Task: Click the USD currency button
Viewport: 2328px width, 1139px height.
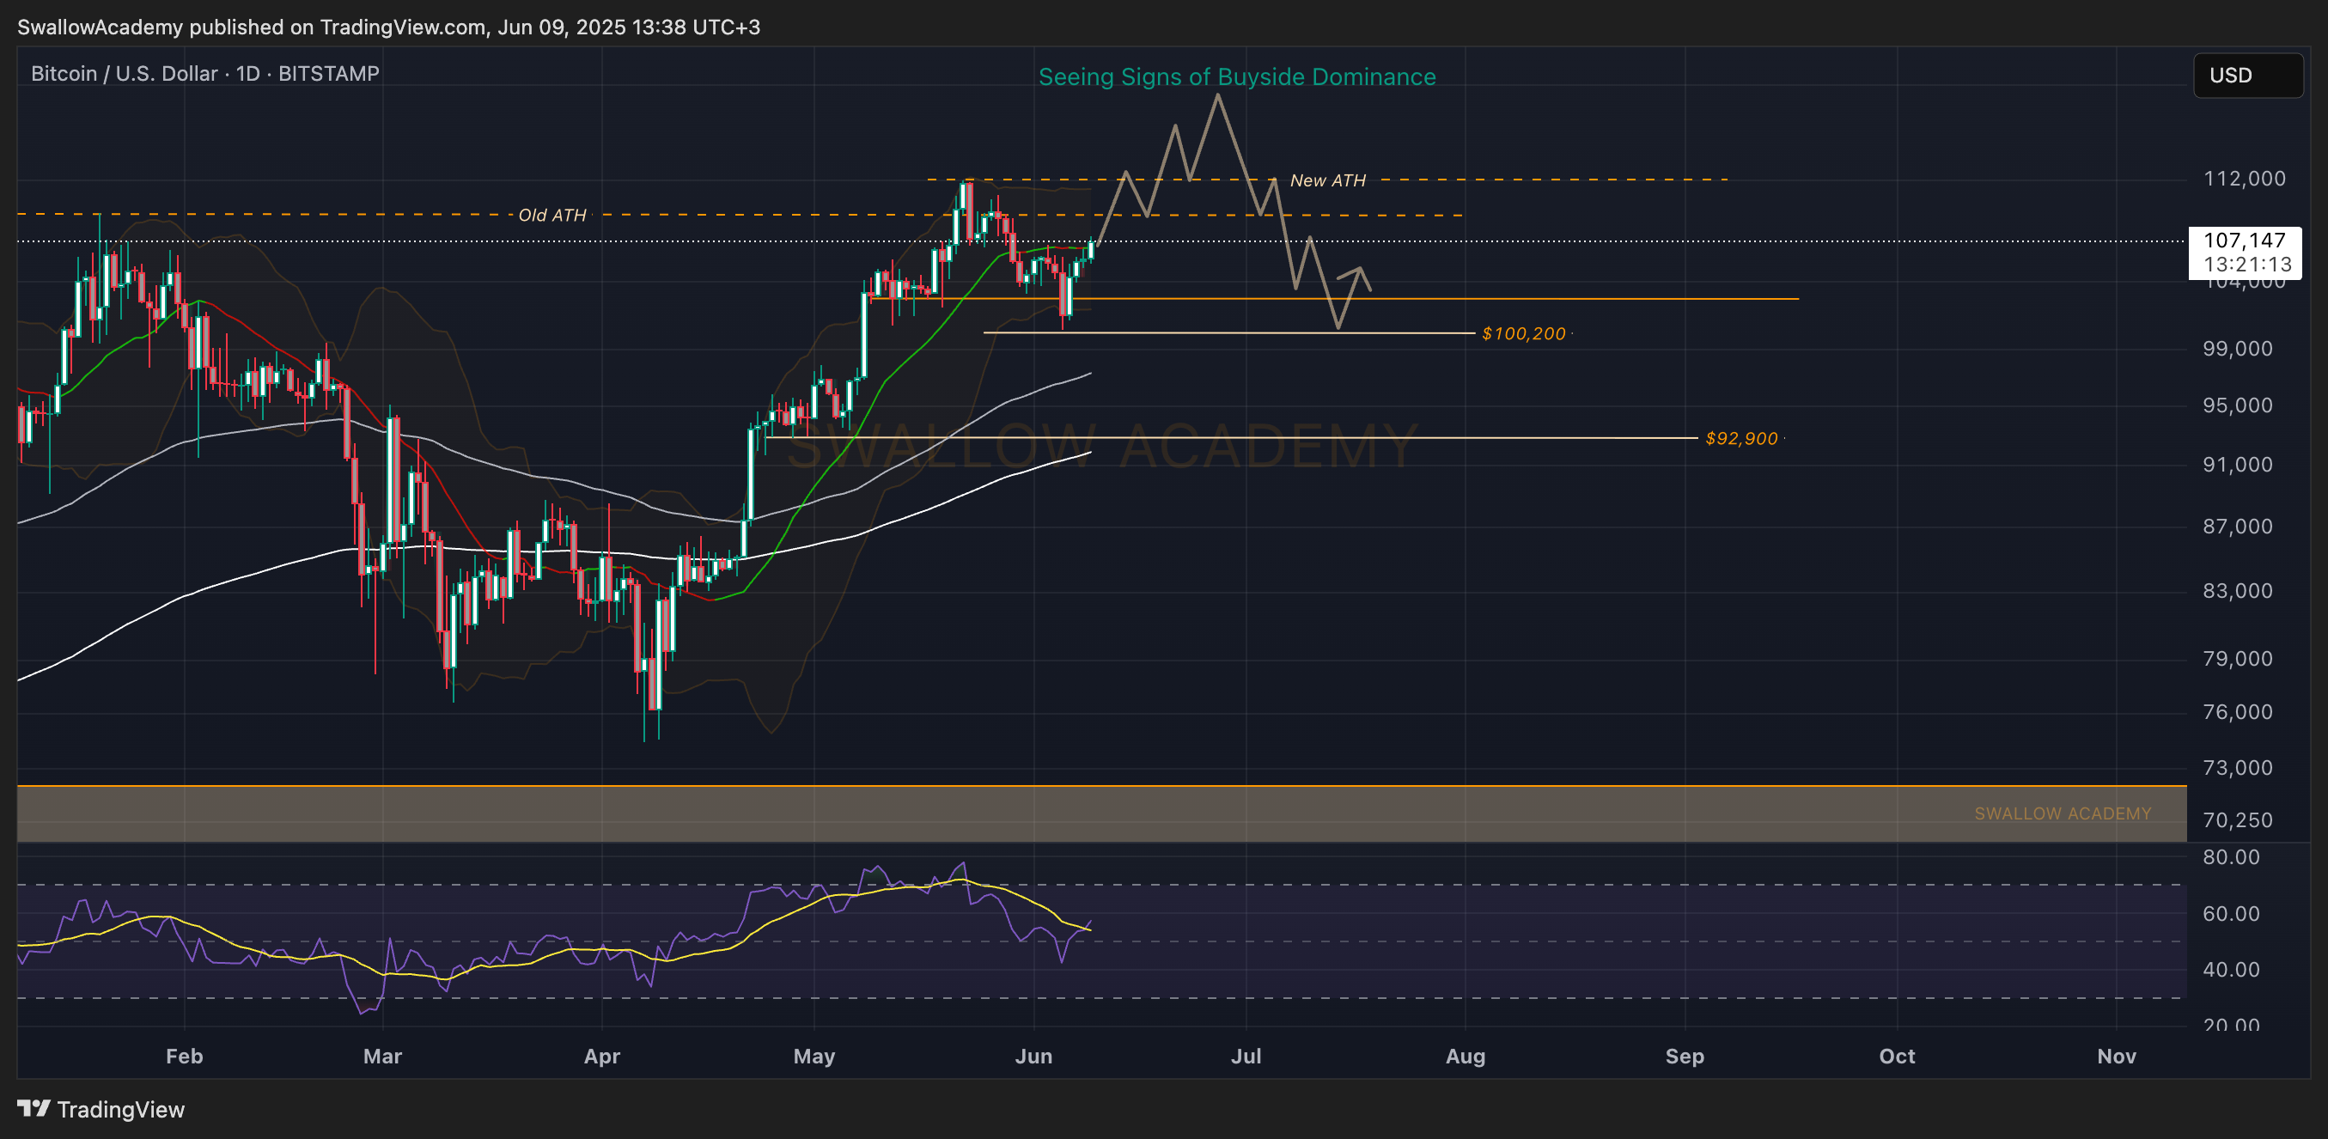Action: pos(2247,75)
